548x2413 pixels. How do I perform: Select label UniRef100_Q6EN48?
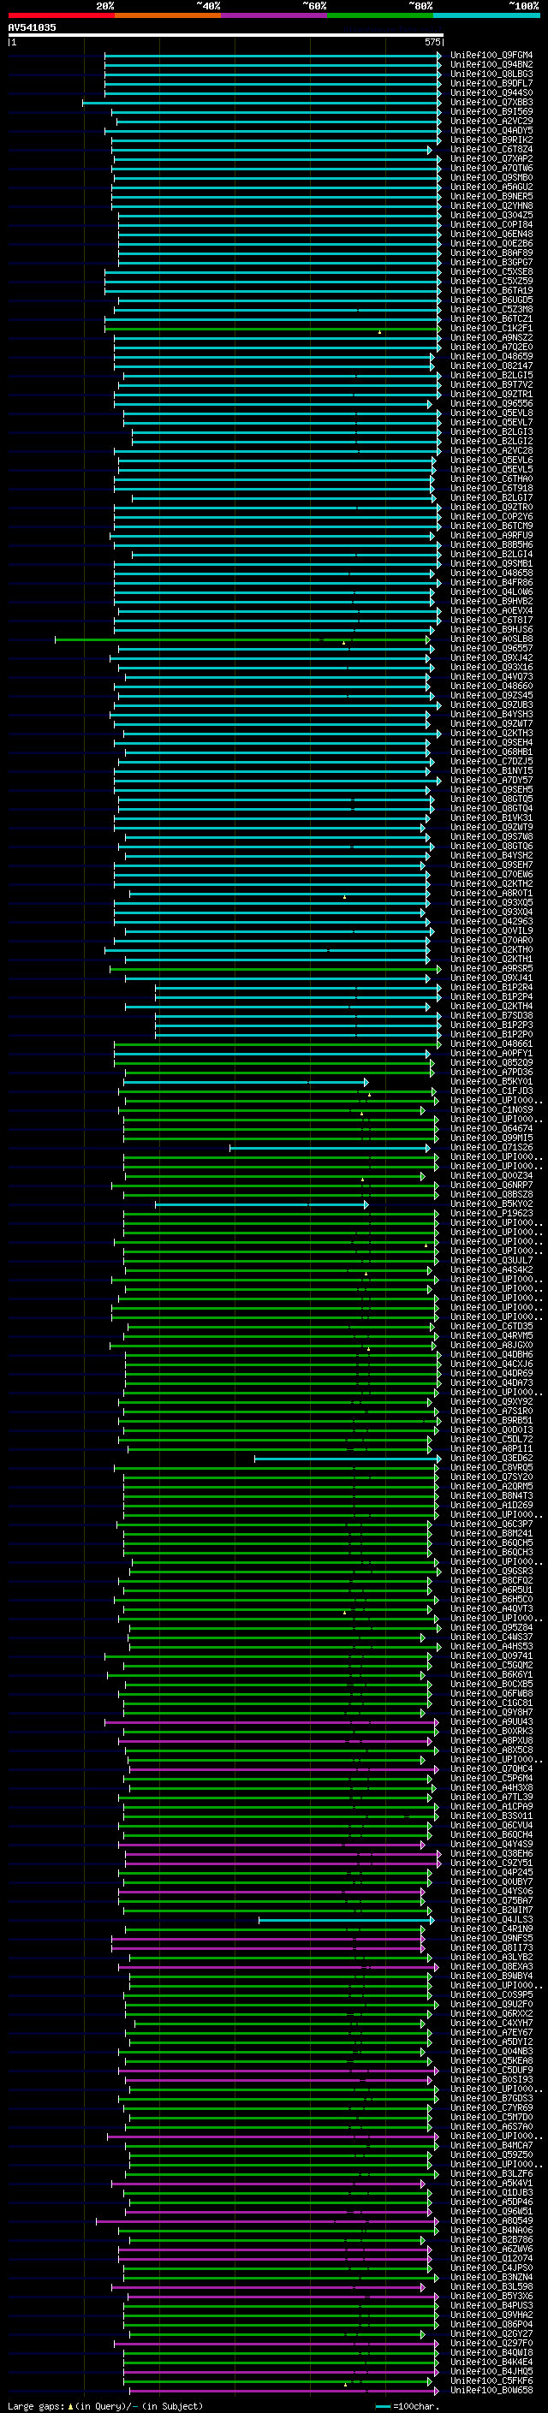pos(491,233)
